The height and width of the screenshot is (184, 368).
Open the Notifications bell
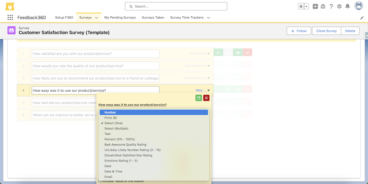[347, 7]
